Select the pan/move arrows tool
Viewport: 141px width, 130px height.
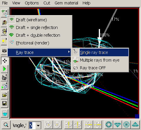pos(4,61)
